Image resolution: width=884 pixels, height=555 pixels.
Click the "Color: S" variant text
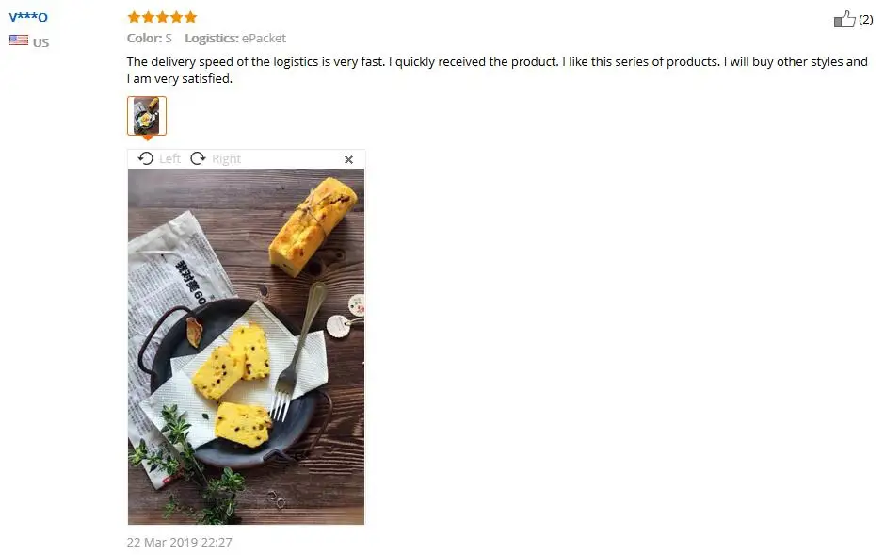tap(150, 39)
